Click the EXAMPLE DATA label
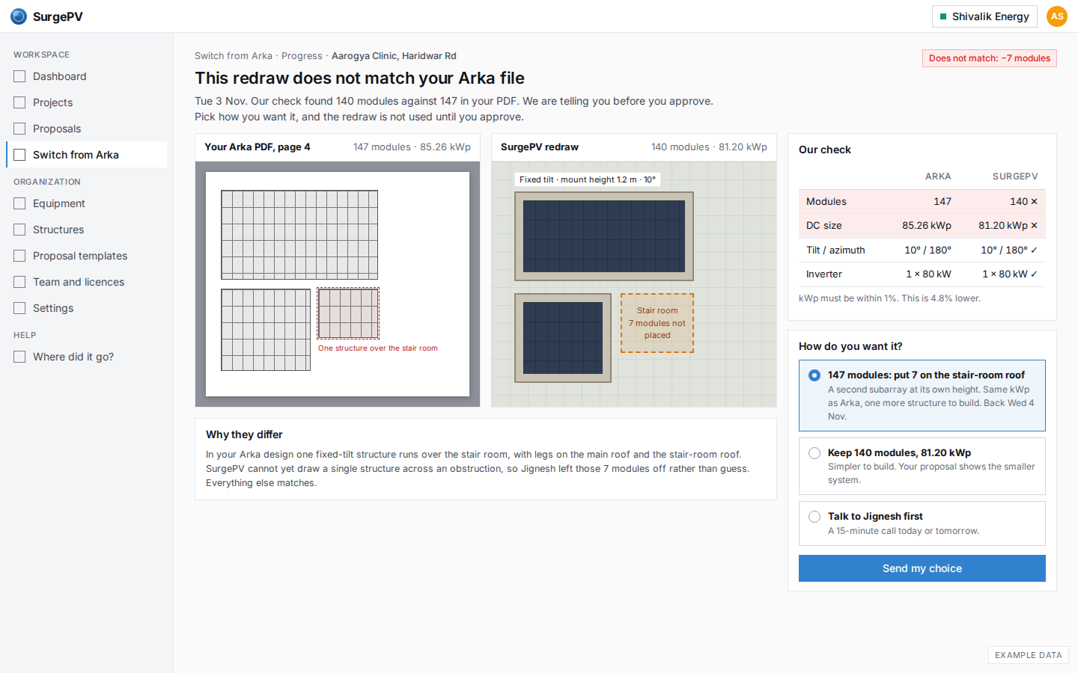The width and height of the screenshot is (1078, 673). (1029, 655)
